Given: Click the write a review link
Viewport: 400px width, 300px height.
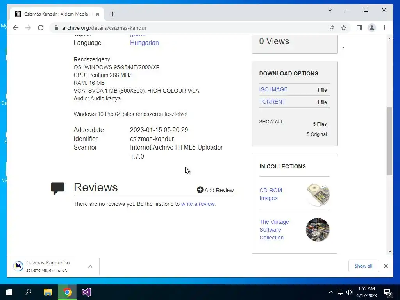Looking at the screenshot, I should pyautogui.click(x=198, y=204).
